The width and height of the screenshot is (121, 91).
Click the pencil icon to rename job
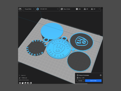(x=20, y=78)
